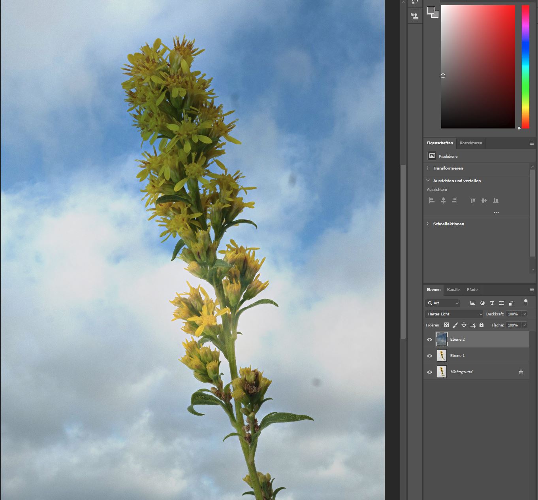Prevent auto-nesting into artboards lock icon
The width and height of the screenshot is (538, 500).
click(x=473, y=325)
